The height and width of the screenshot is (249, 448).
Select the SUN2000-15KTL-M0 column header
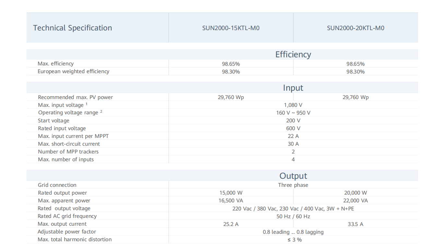(231, 28)
